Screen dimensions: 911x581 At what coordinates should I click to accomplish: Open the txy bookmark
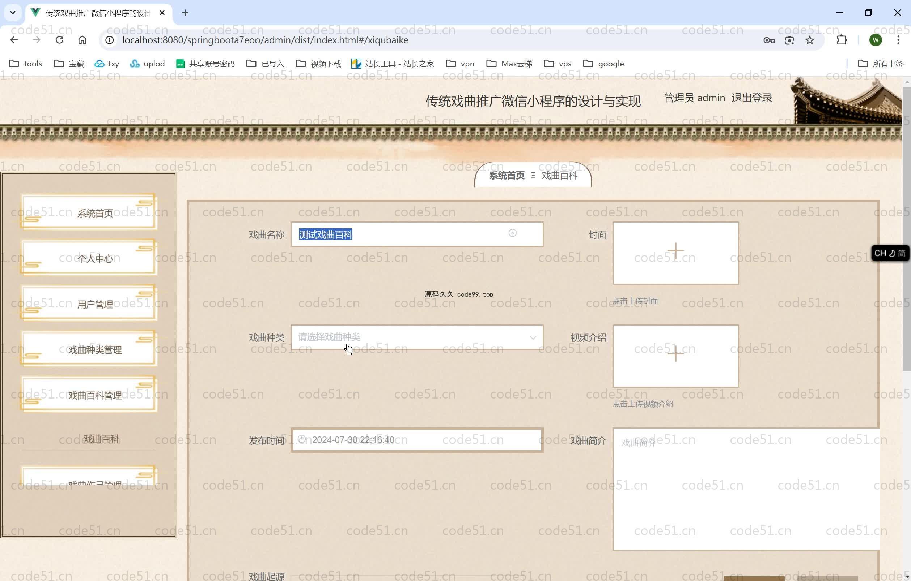pyautogui.click(x=107, y=64)
